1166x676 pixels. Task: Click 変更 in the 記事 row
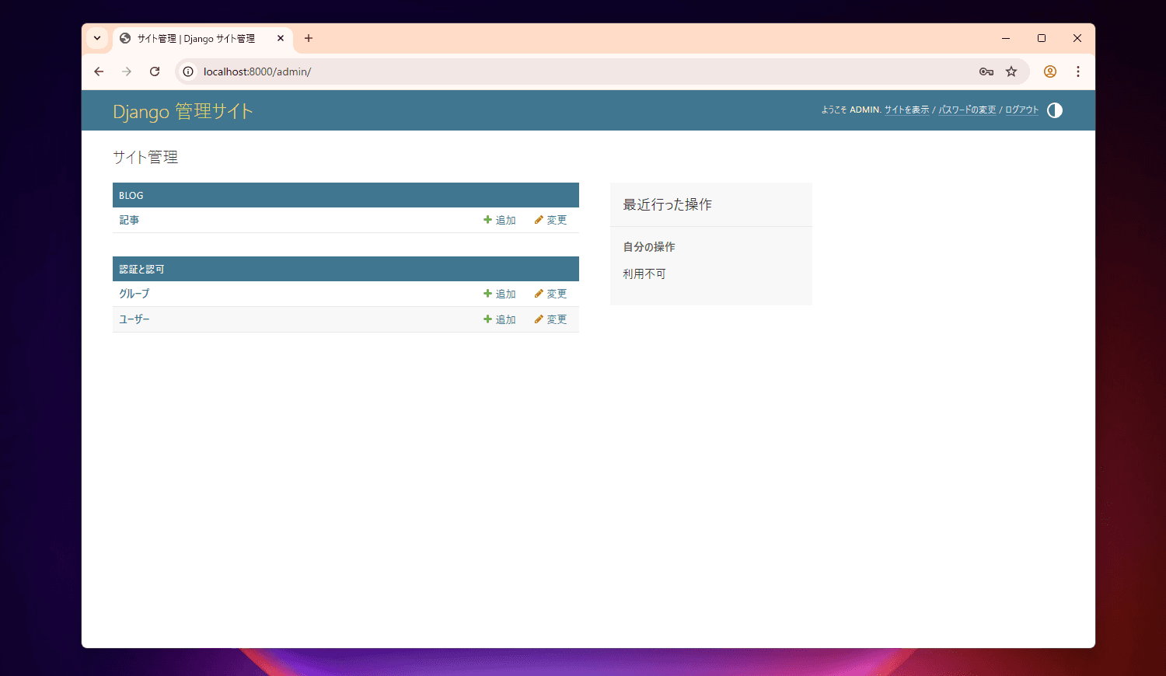coord(550,220)
